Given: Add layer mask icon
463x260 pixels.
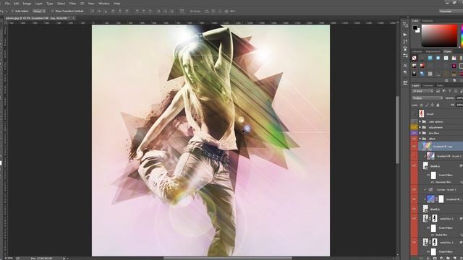Looking at the screenshot, I should click(x=435, y=259).
